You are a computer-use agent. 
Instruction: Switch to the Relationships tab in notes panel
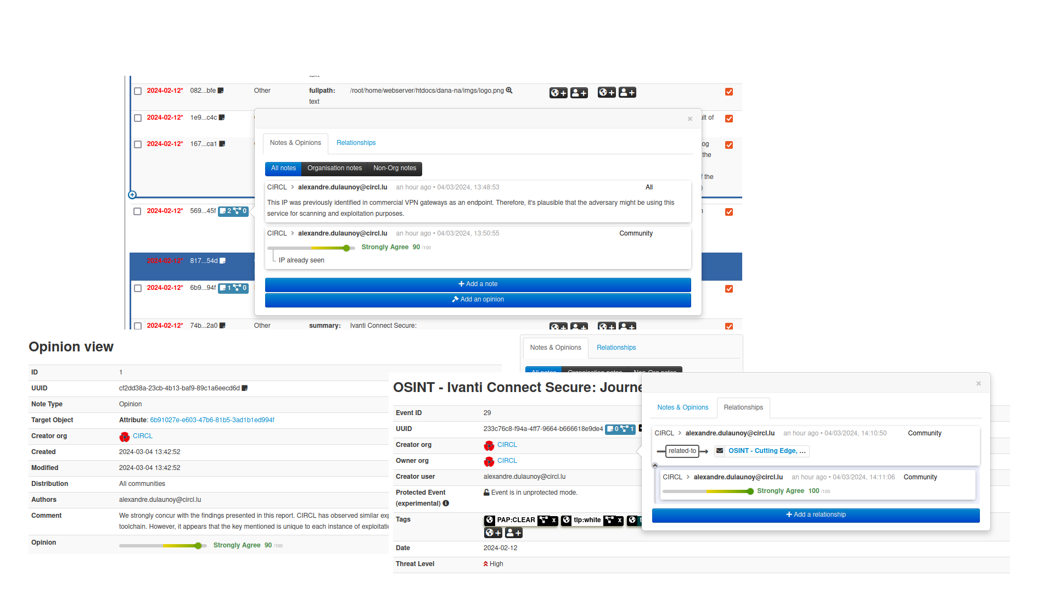[355, 143]
